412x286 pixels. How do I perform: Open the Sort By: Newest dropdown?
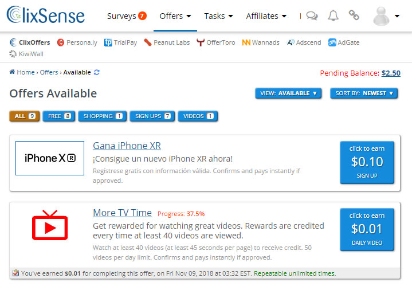[364, 93]
